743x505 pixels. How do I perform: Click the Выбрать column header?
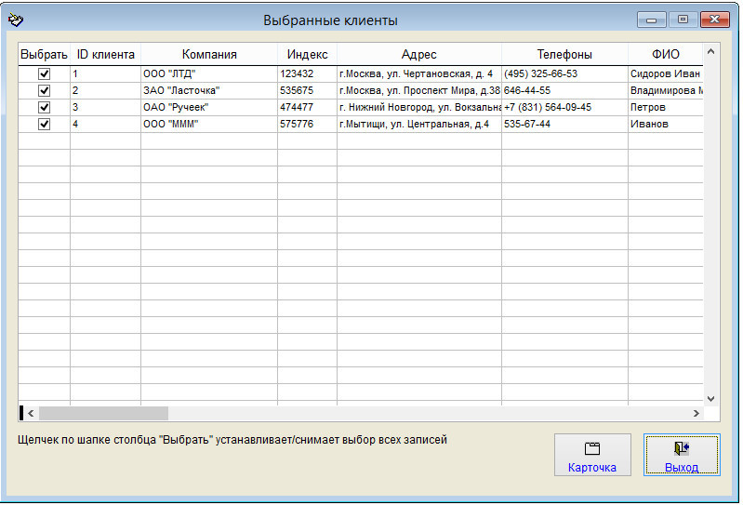pos(44,55)
